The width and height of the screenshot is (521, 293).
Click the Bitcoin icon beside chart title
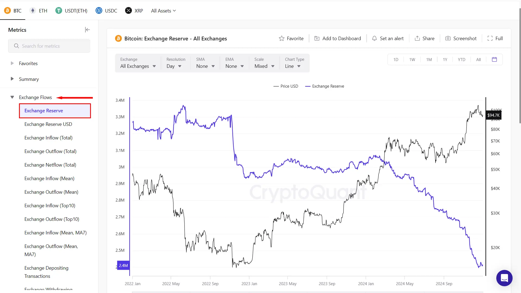[118, 39]
